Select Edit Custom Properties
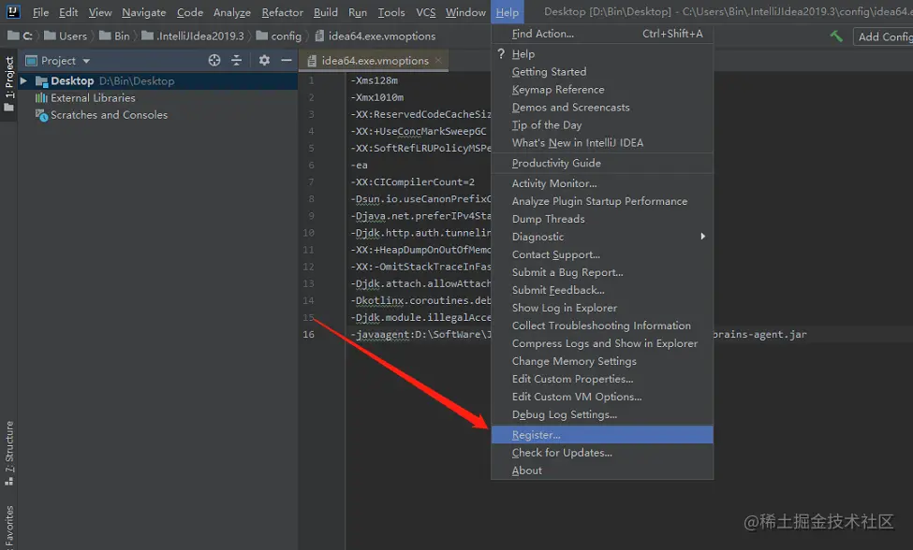The width and height of the screenshot is (913, 550). click(602, 379)
